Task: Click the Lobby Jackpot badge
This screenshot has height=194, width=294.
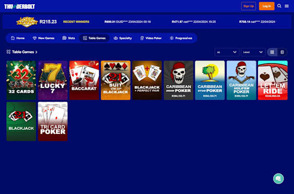Action: point(27,22)
